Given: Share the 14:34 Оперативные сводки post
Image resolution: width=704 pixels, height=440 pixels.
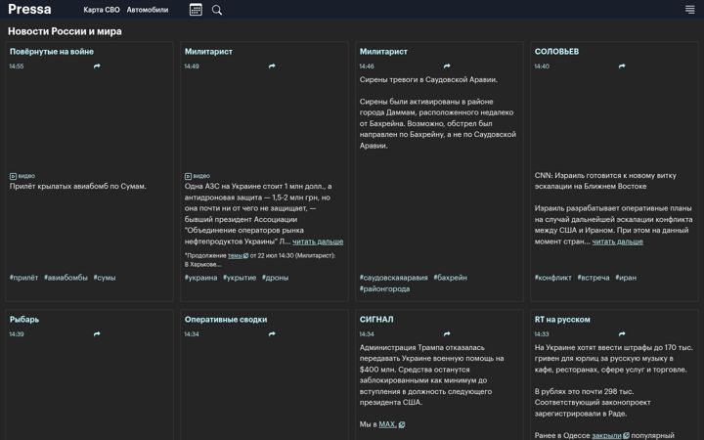Looking at the screenshot, I should point(272,334).
